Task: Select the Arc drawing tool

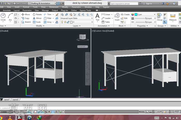Action: coord(10,17)
